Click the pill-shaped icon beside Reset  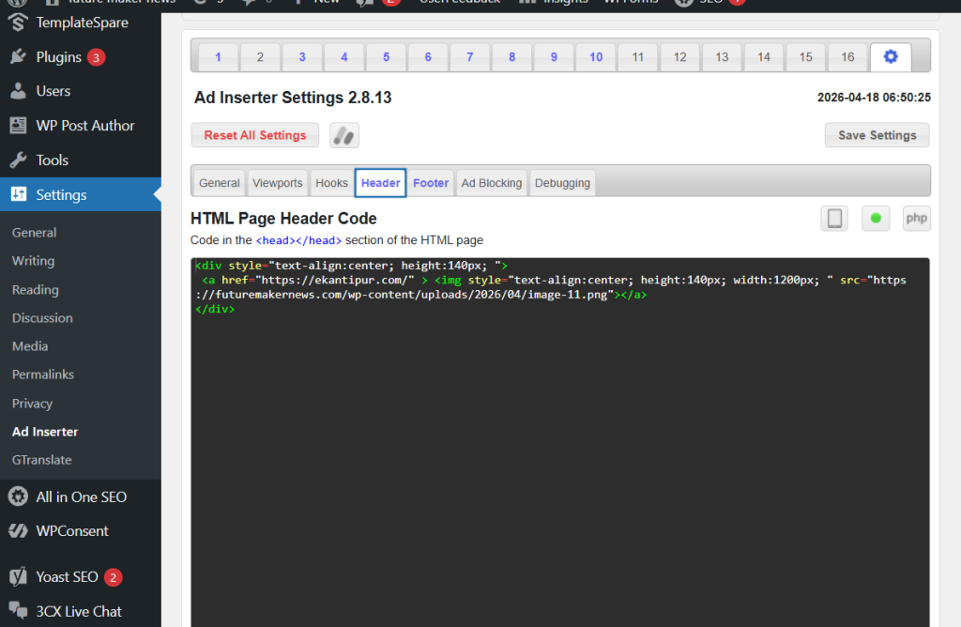344,135
